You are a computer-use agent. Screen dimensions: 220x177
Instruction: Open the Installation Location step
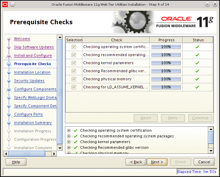point(32,72)
